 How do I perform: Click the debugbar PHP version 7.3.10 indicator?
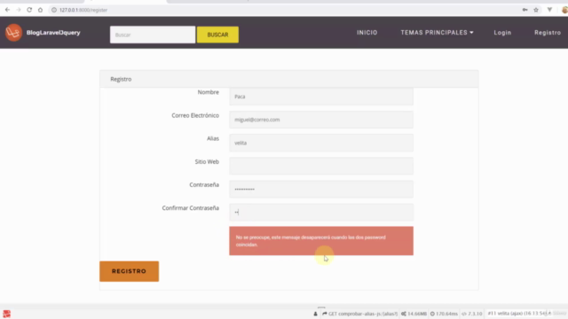point(471,314)
